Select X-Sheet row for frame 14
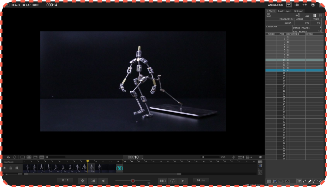 [294, 71]
